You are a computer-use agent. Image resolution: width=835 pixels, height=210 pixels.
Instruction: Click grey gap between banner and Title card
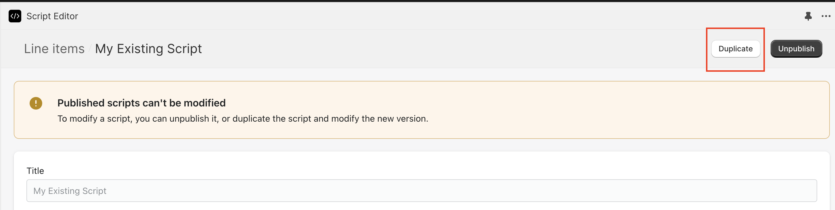(422, 145)
